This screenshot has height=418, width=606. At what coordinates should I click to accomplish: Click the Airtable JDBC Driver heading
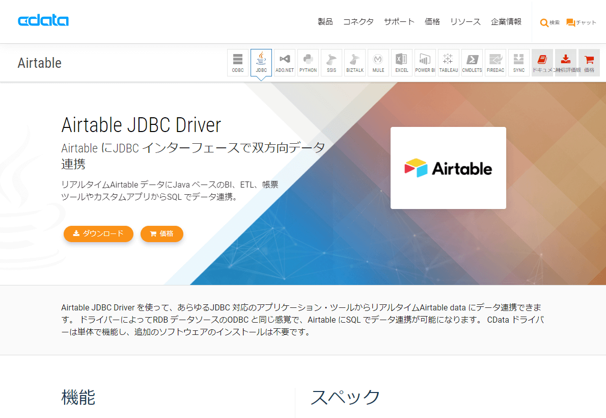(x=141, y=125)
